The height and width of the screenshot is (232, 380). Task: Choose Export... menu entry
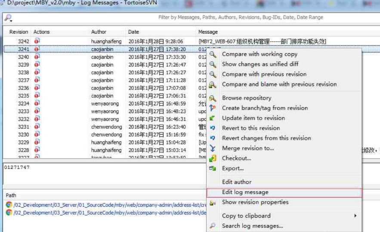(233, 168)
